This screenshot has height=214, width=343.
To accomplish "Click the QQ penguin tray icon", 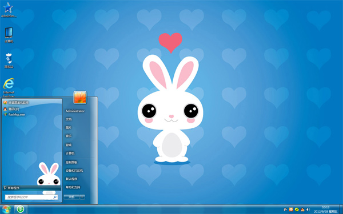I will point(302,209).
